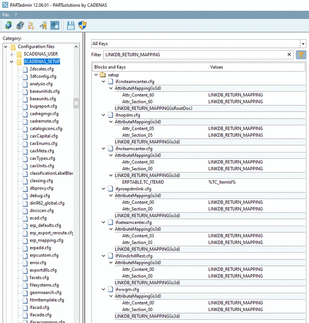Expand the $CADENAS_USER folder
309x323 pixels.
click(x=12, y=54)
